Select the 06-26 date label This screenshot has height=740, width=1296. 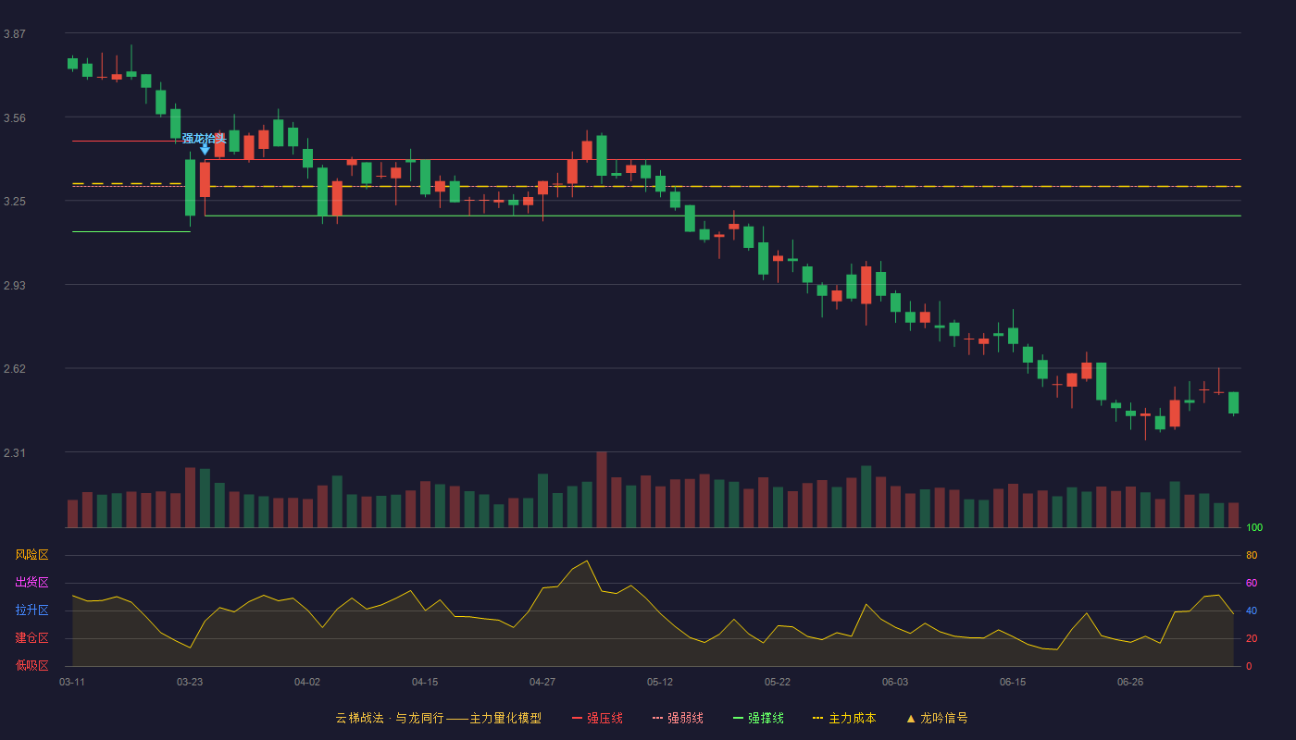[x=1130, y=682]
